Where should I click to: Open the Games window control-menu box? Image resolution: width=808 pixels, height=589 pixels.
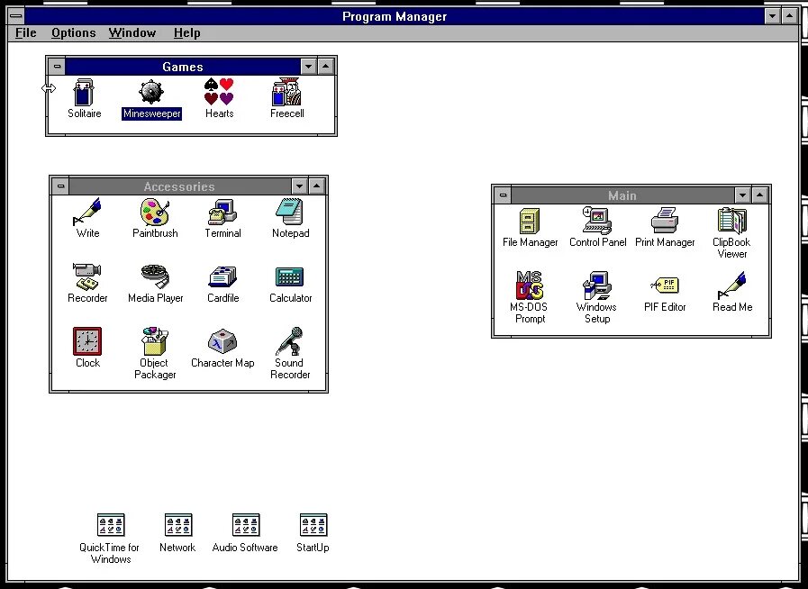[57, 67]
